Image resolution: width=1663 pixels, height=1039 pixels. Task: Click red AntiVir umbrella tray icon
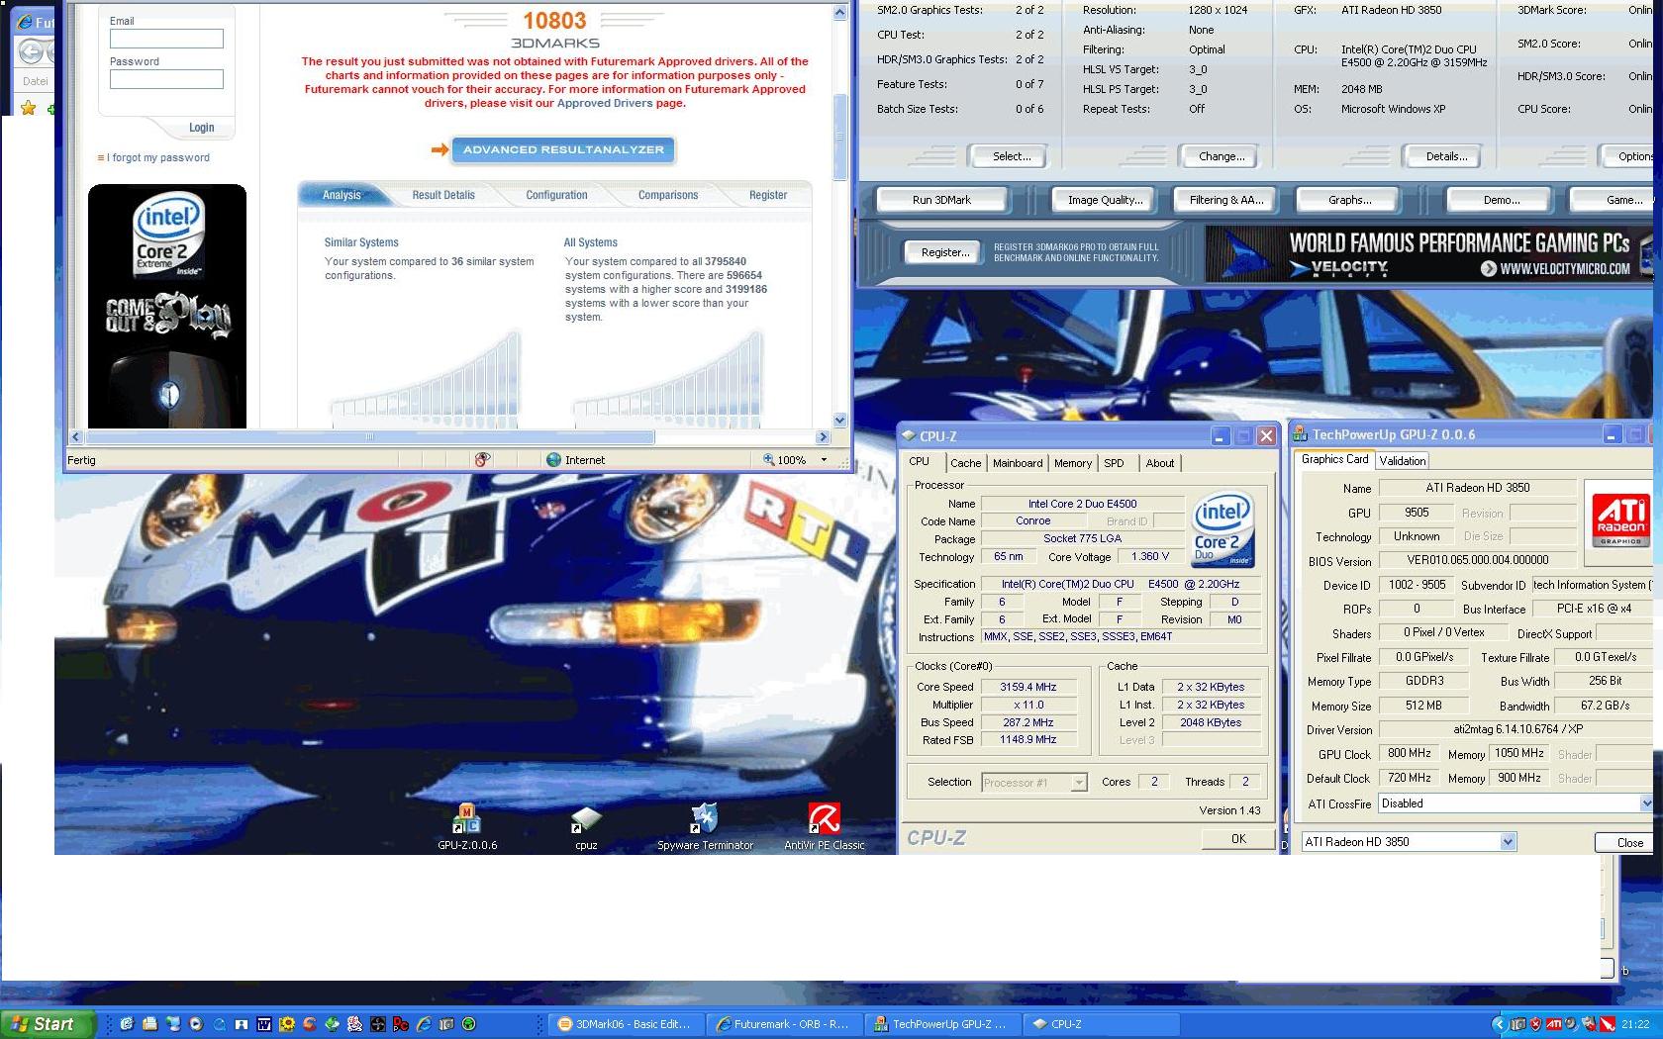[1608, 1024]
